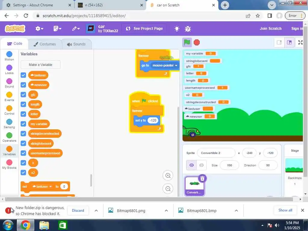Viewport: 308px width, 231px height.
Task: Uncheck the stringdeconstructed variable checkbox
Action: pyautogui.click(x=23, y=134)
